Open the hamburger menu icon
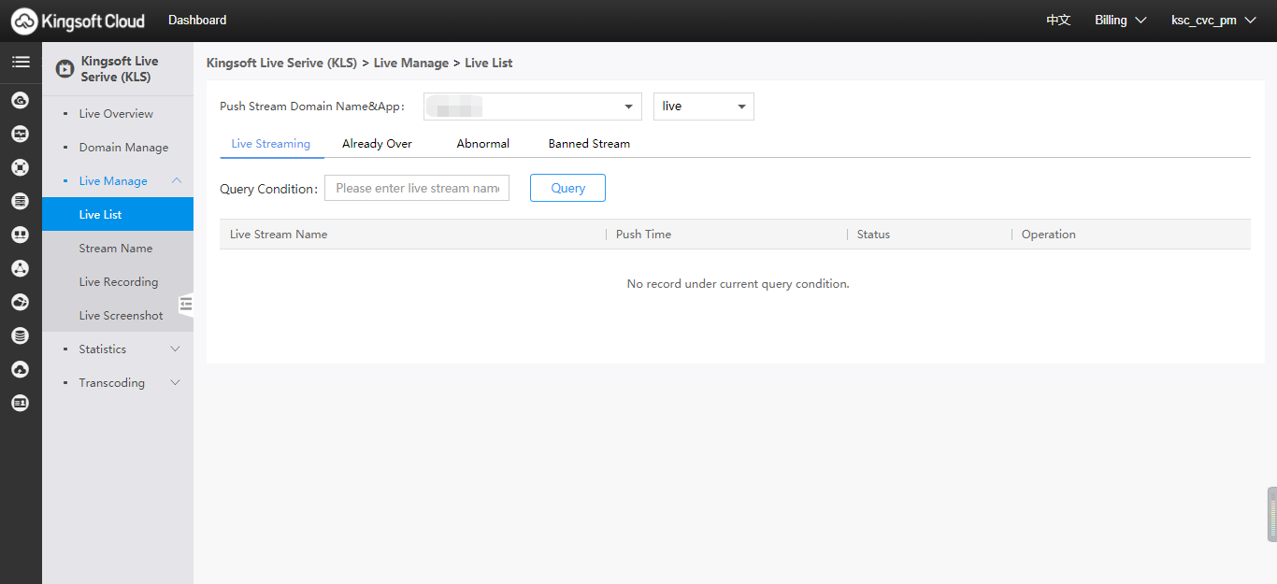The height and width of the screenshot is (584, 1277). [21, 63]
